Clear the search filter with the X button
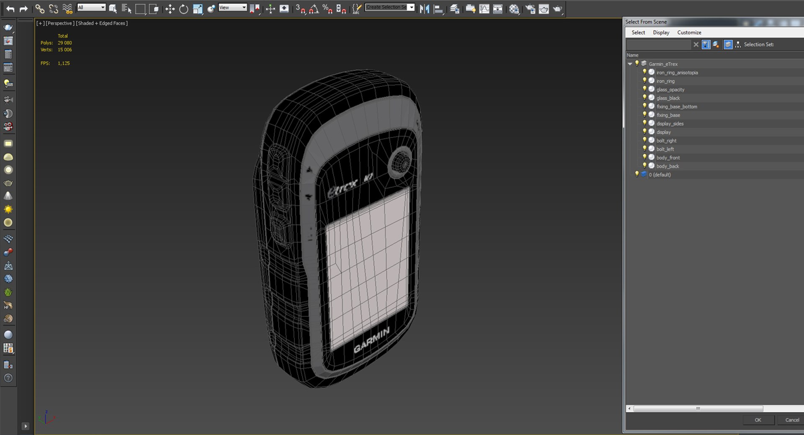Screen dimensions: 804x435 [696, 44]
